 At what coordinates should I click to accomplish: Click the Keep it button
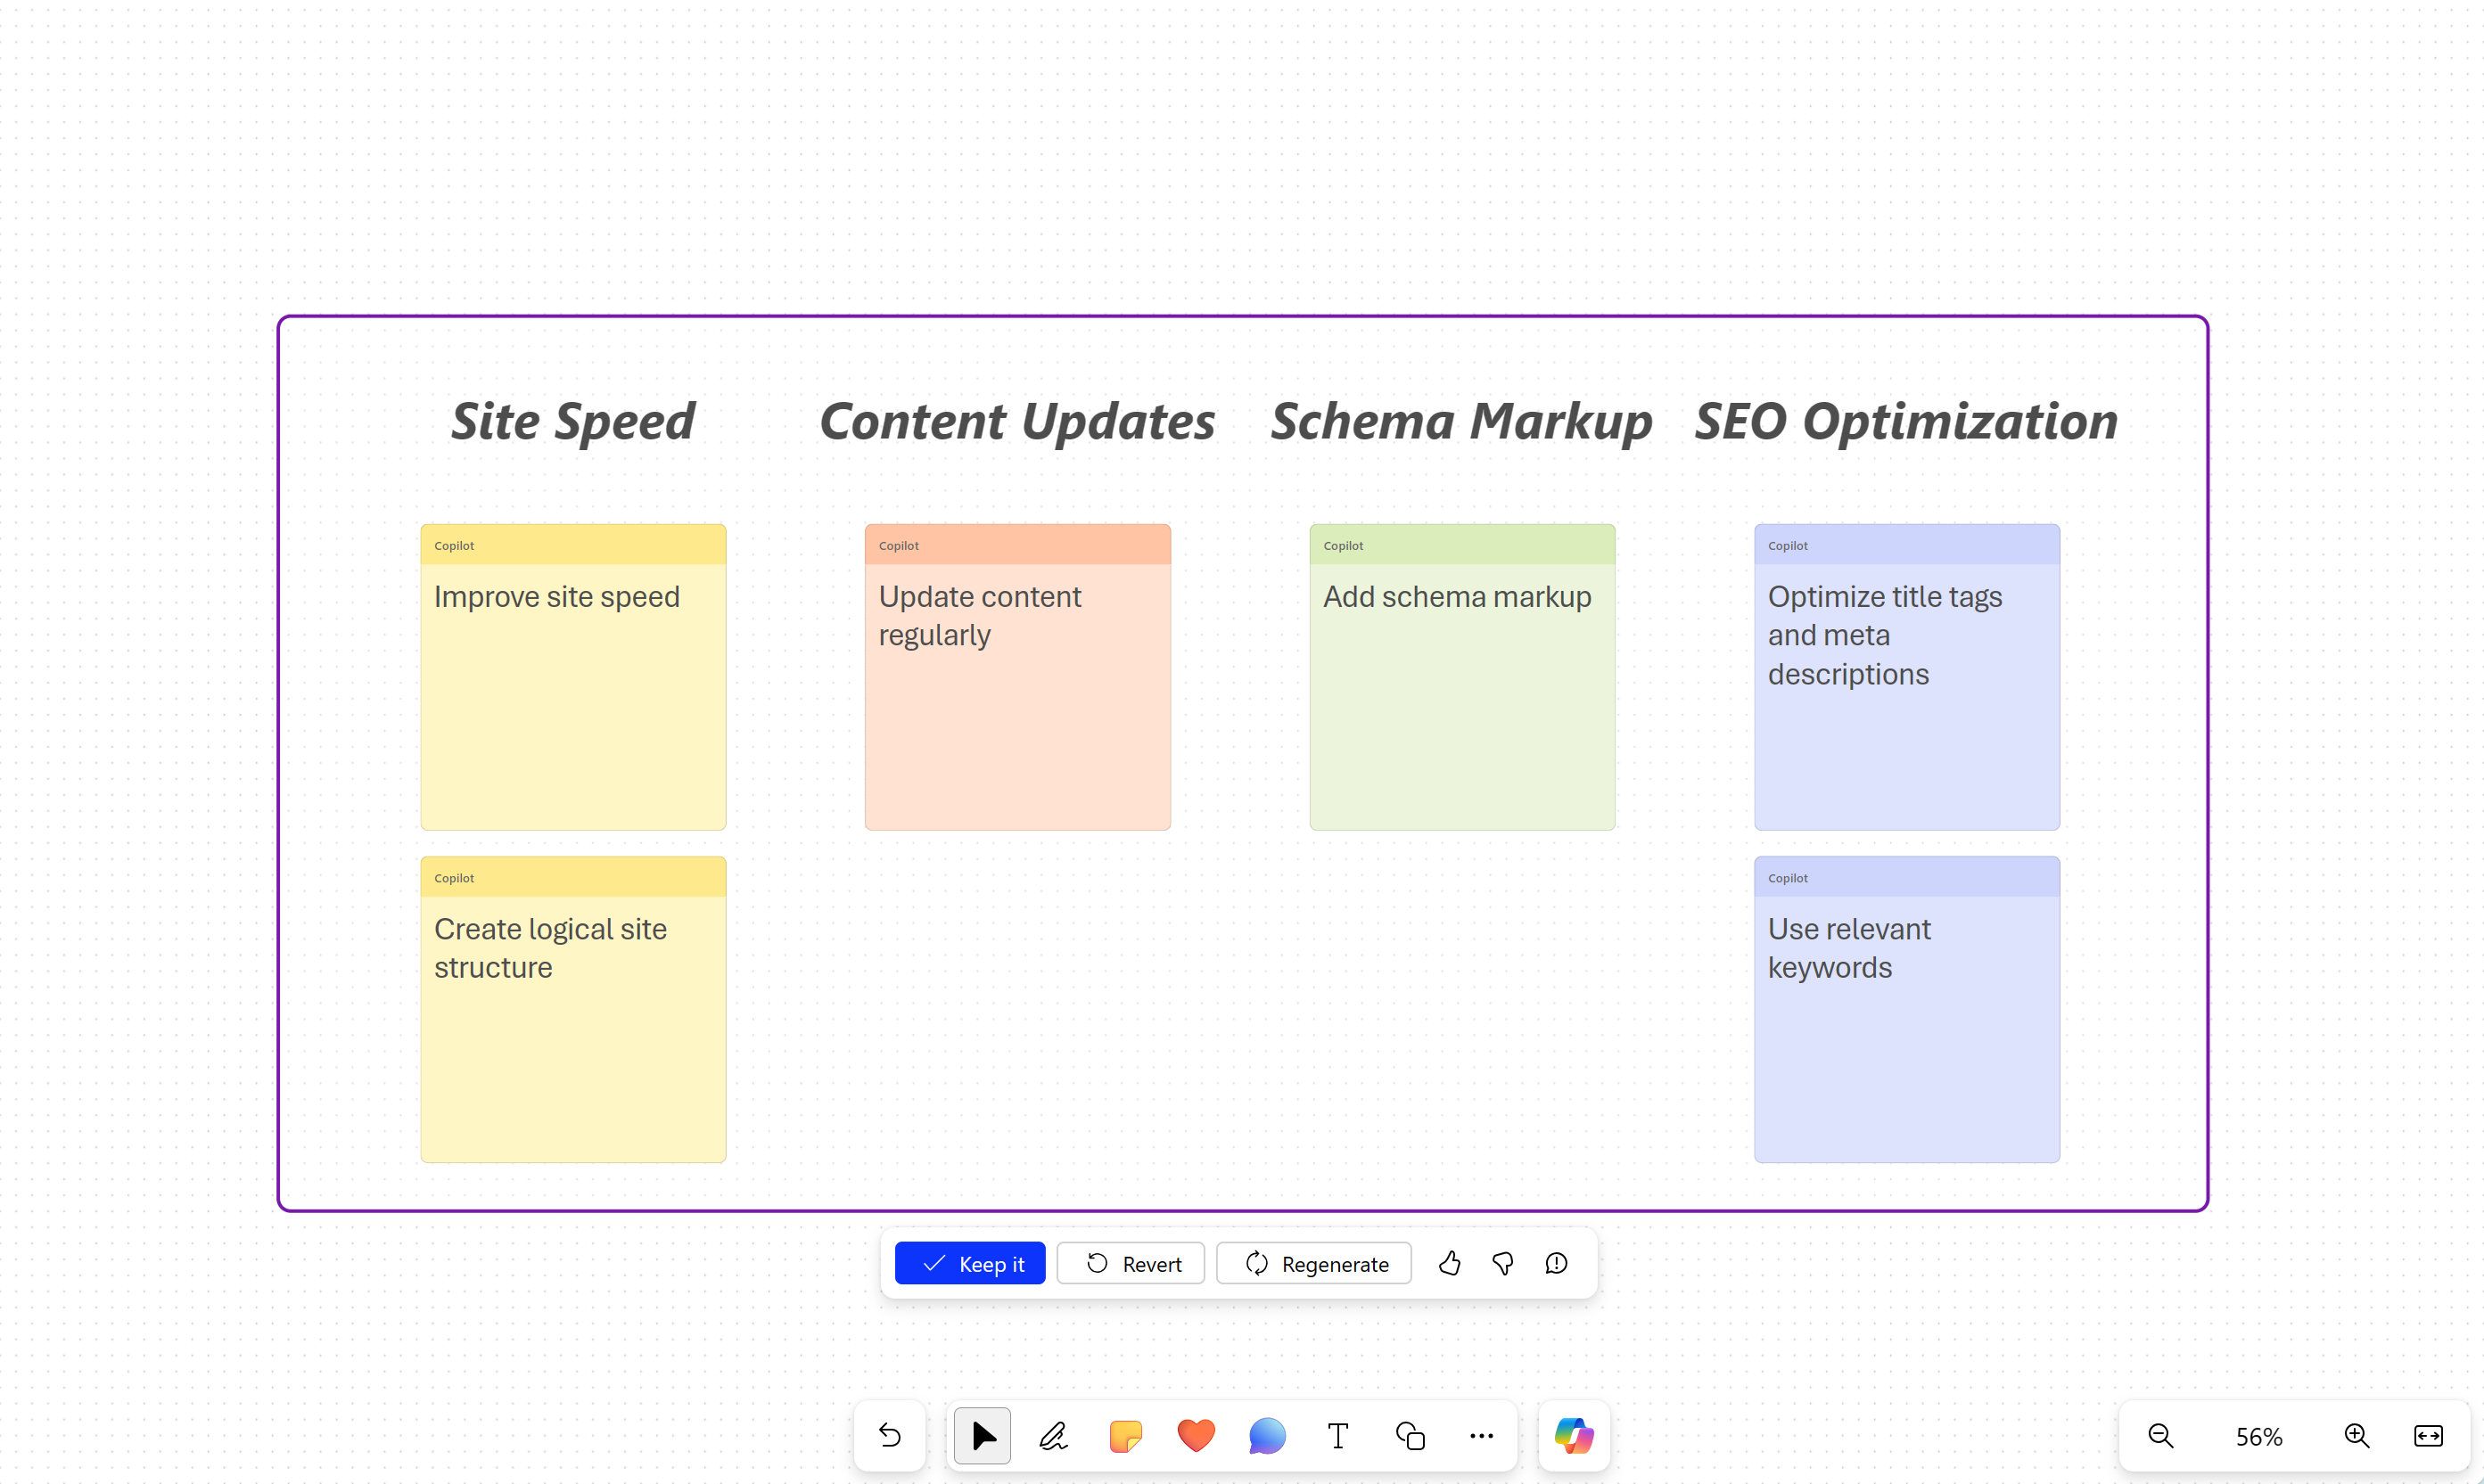[969, 1263]
